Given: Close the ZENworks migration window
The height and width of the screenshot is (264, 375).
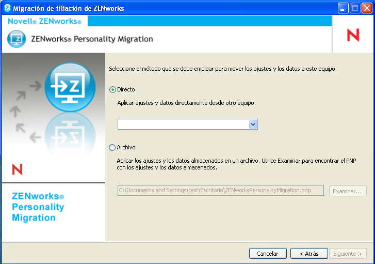Looking at the screenshot, I should pos(367,8).
